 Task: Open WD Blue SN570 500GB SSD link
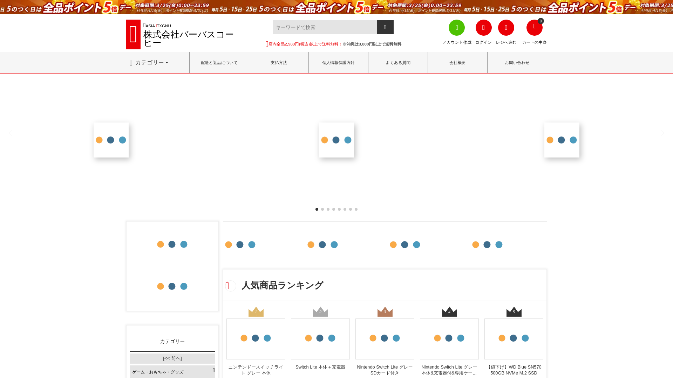click(x=514, y=370)
